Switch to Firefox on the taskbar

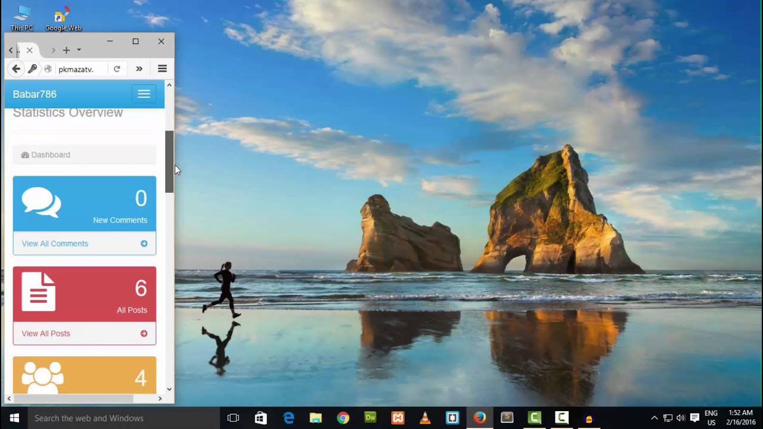[480, 418]
